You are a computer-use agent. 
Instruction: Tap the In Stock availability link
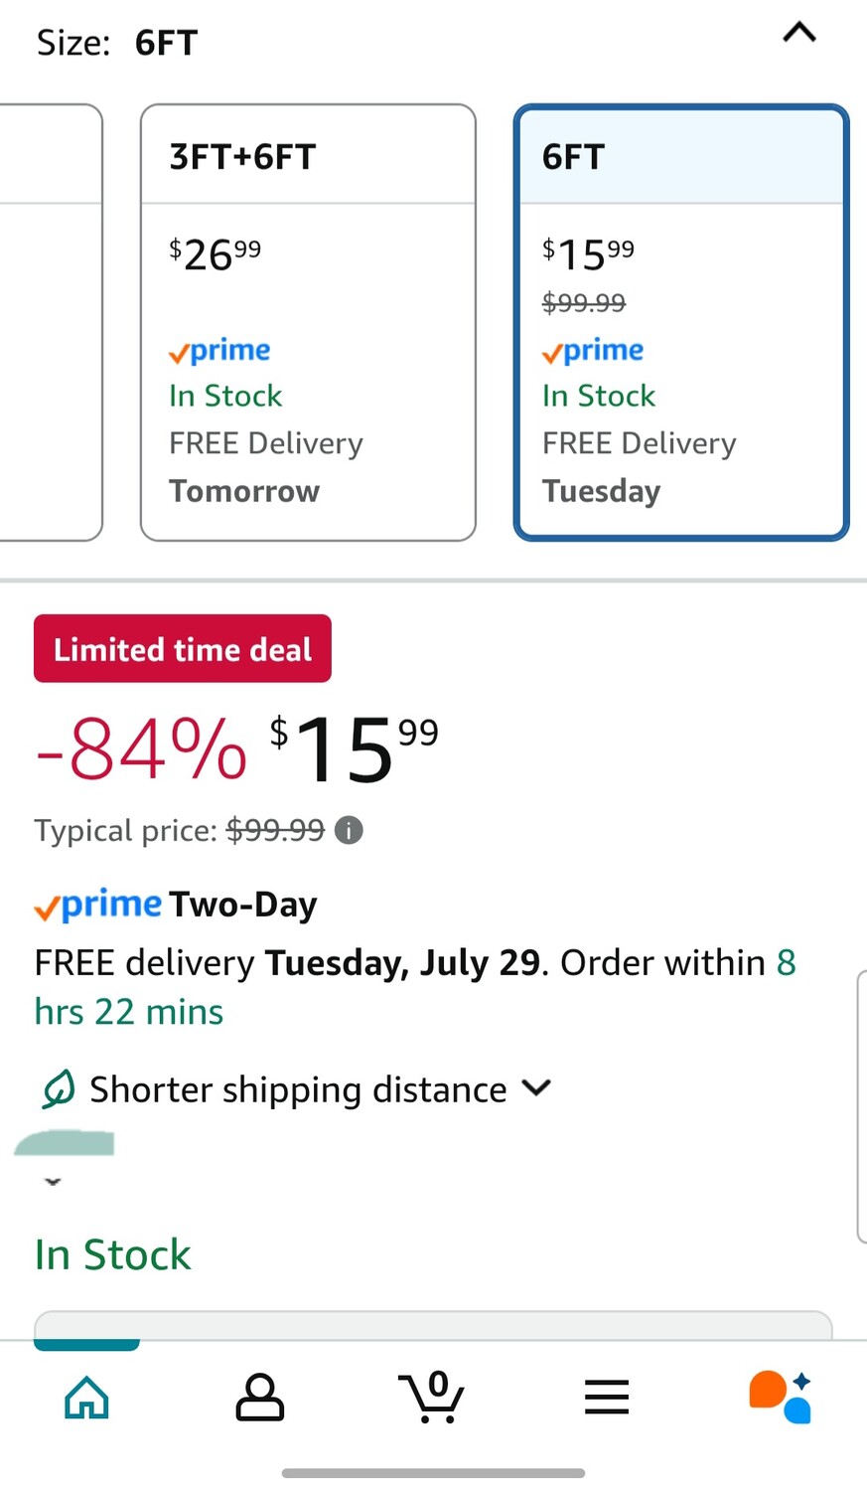[111, 1253]
